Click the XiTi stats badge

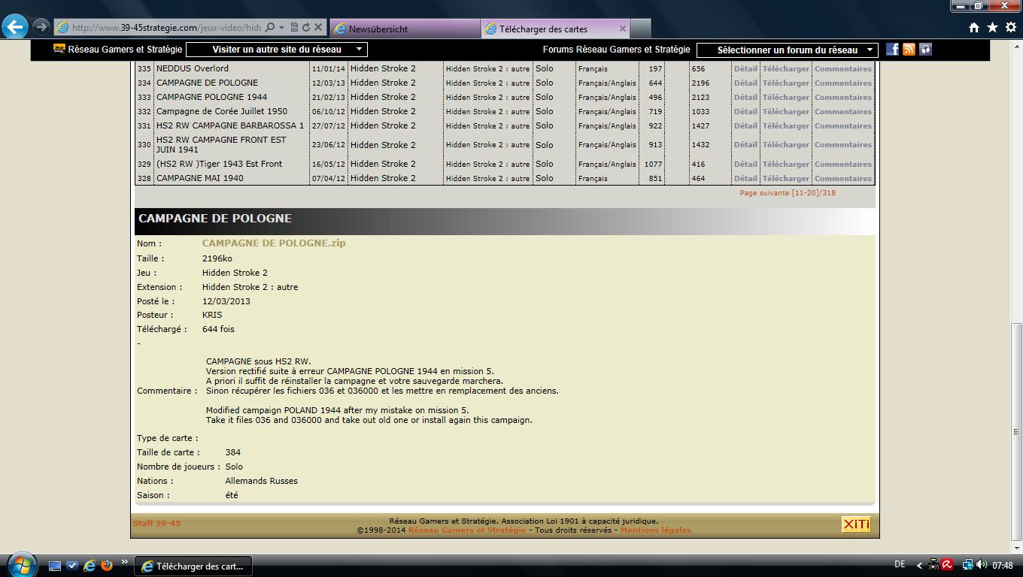pos(856,524)
